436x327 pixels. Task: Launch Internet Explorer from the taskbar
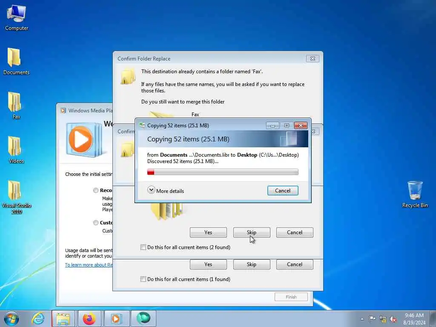pos(37,318)
